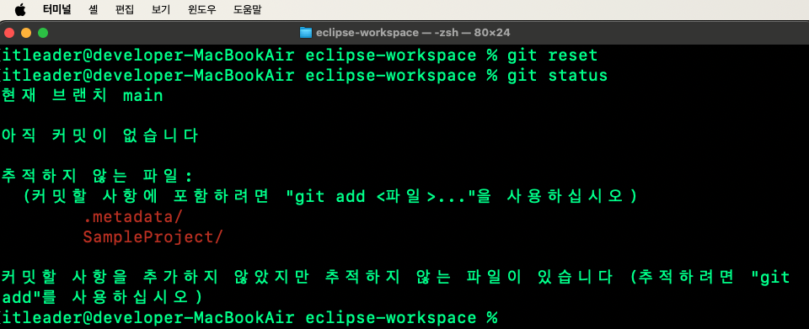Minimize the terminal window with yellow button
The height and width of the screenshot is (329, 809).
click(x=26, y=33)
